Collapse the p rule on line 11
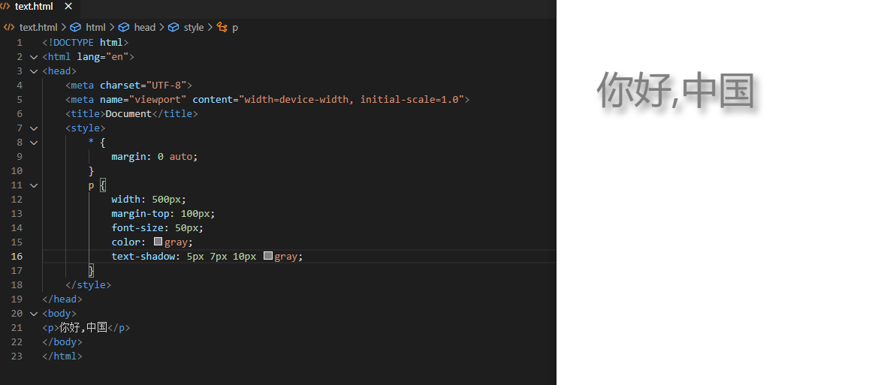This screenshot has width=869, height=385. [34, 185]
